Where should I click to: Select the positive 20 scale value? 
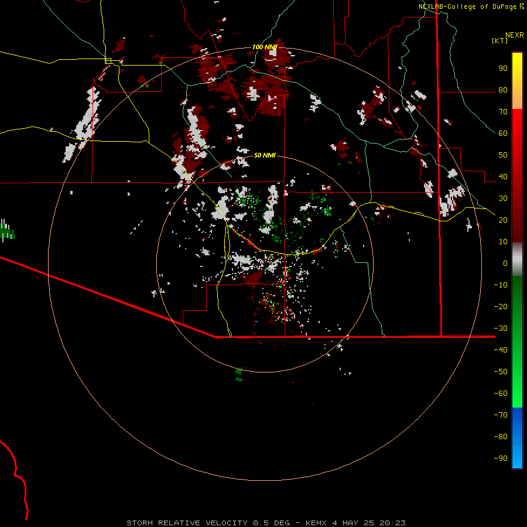point(503,220)
